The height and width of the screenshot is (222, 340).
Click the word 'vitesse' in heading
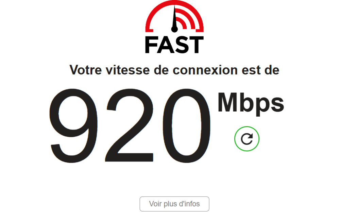pos(128,70)
